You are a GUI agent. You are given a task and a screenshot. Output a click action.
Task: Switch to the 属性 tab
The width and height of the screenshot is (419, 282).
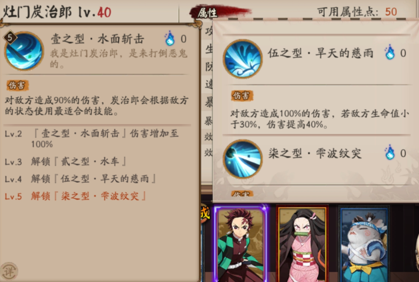(207, 13)
